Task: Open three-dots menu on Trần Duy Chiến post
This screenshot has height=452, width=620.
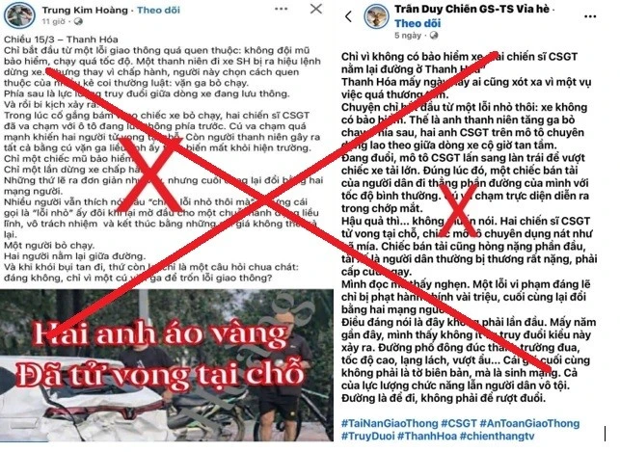Action: [x=590, y=16]
